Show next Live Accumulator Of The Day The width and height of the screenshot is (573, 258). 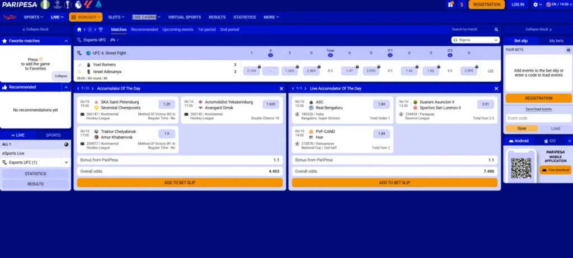[306, 89]
